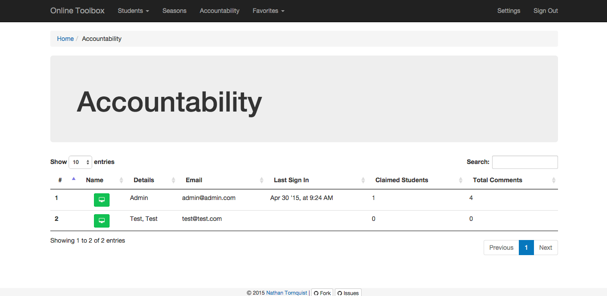Click the green monitor icon for Test, Test
Image resolution: width=607 pixels, height=296 pixels.
(102, 220)
